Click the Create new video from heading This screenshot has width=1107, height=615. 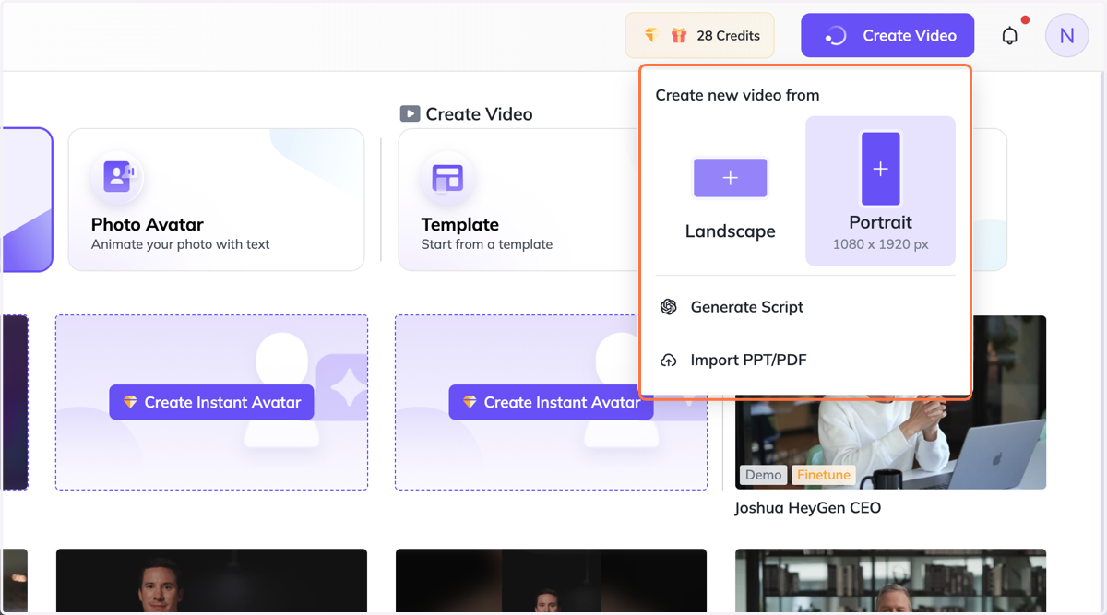pyautogui.click(x=737, y=95)
